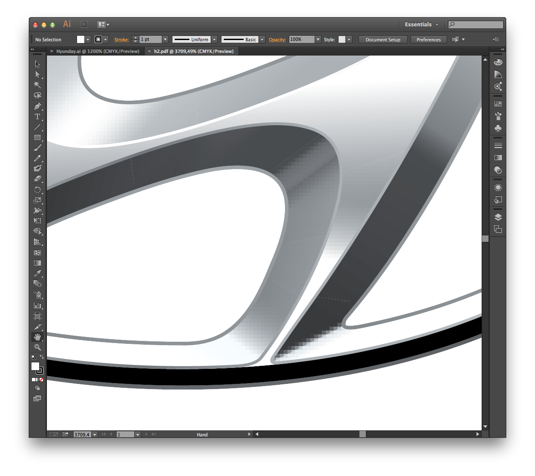Select the Eyedropper tool

coord(37,273)
